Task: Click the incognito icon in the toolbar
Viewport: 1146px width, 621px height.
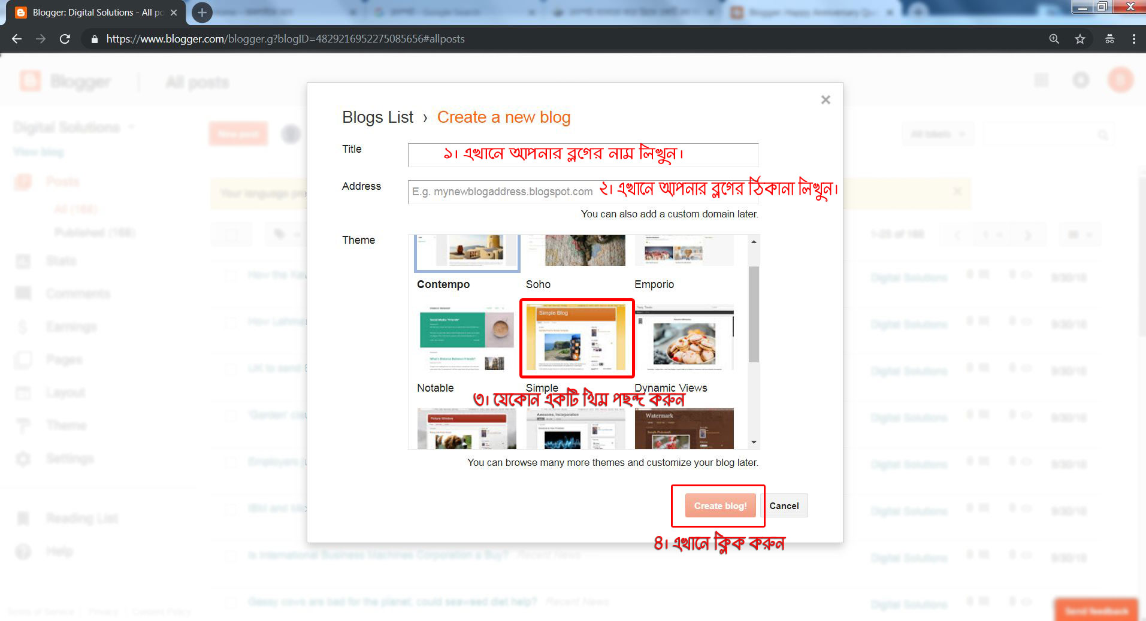Action: click(1109, 39)
